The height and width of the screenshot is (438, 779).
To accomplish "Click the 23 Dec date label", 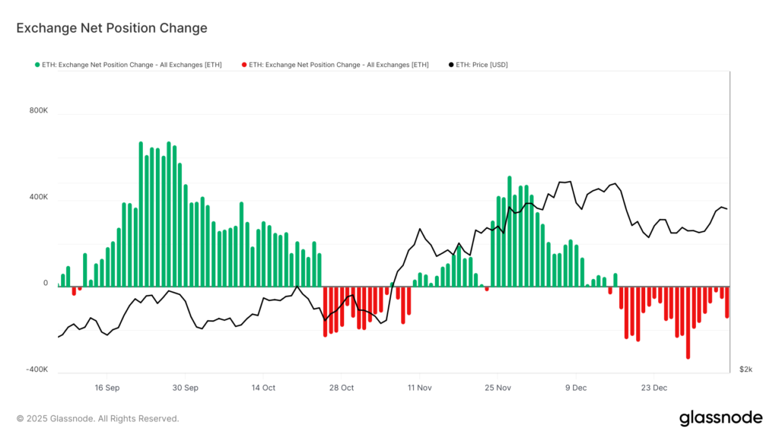I will (x=653, y=387).
